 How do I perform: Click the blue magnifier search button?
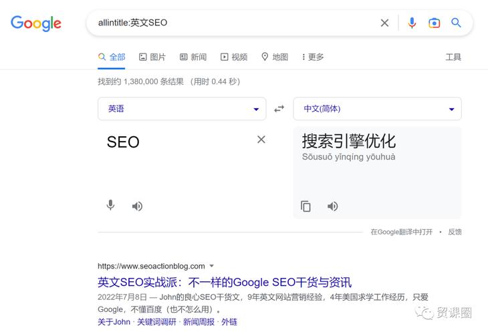pyautogui.click(x=456, y=23)
